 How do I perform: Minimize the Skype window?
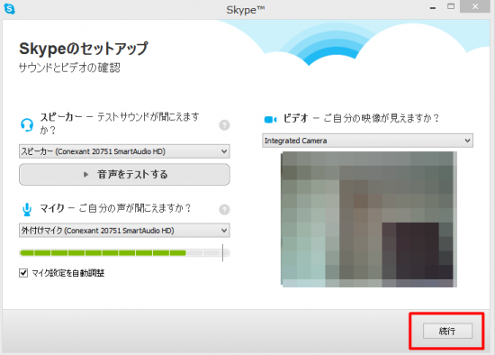[433, 8]
